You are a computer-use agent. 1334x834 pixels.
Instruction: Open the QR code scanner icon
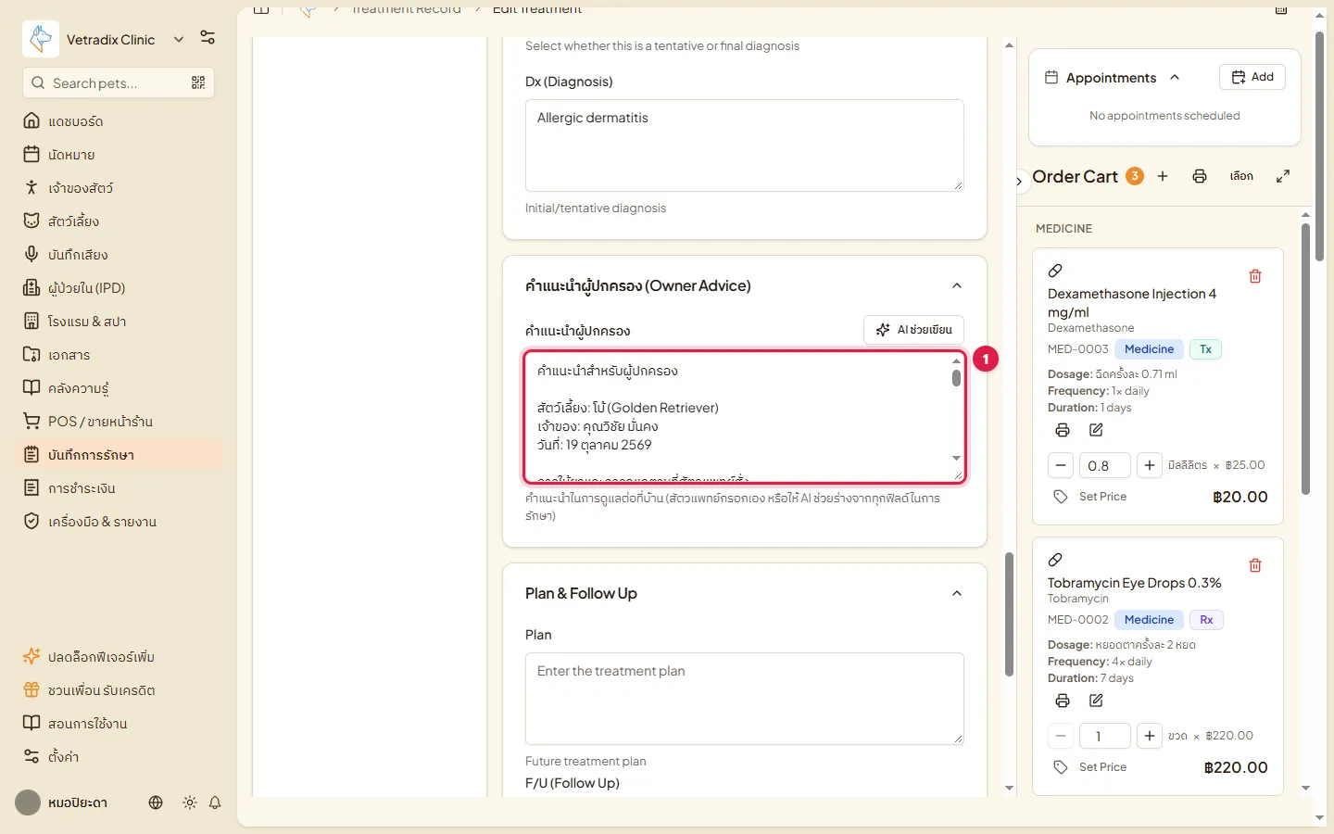198,82
